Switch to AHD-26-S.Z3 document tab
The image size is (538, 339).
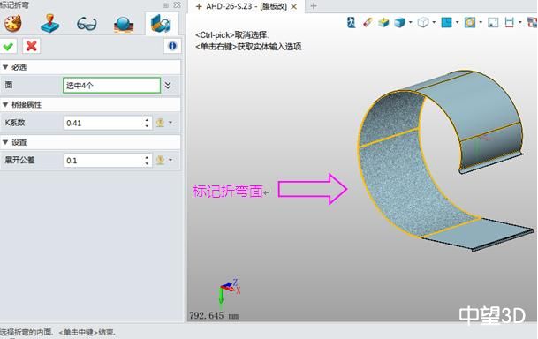[x=246, y=6]
